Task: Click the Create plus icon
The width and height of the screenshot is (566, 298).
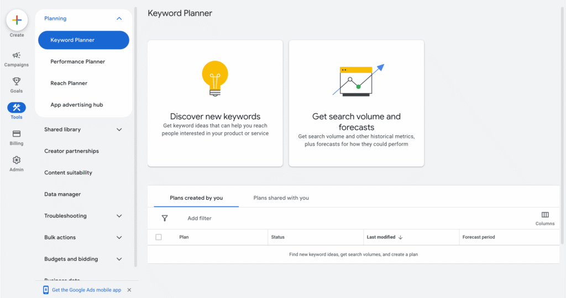Action: point(17,20)
